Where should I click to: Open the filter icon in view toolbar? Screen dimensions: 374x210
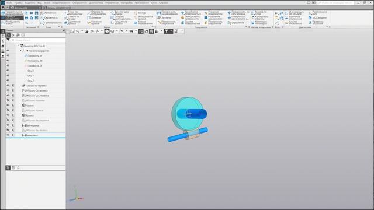coord(167,31)
